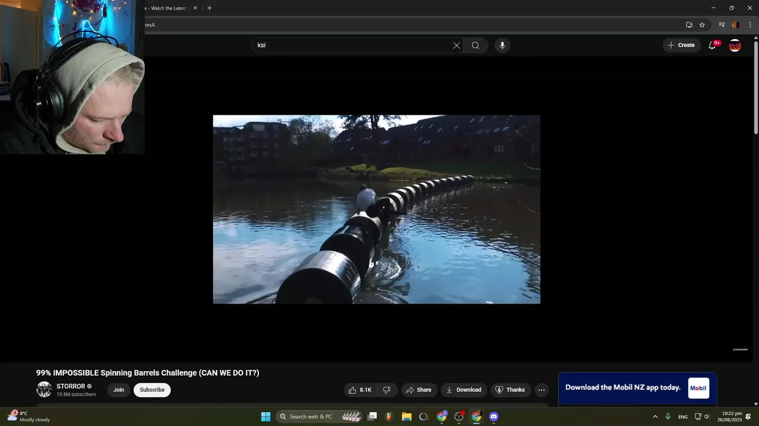
Task: Download the video
Action: point(464,390)
